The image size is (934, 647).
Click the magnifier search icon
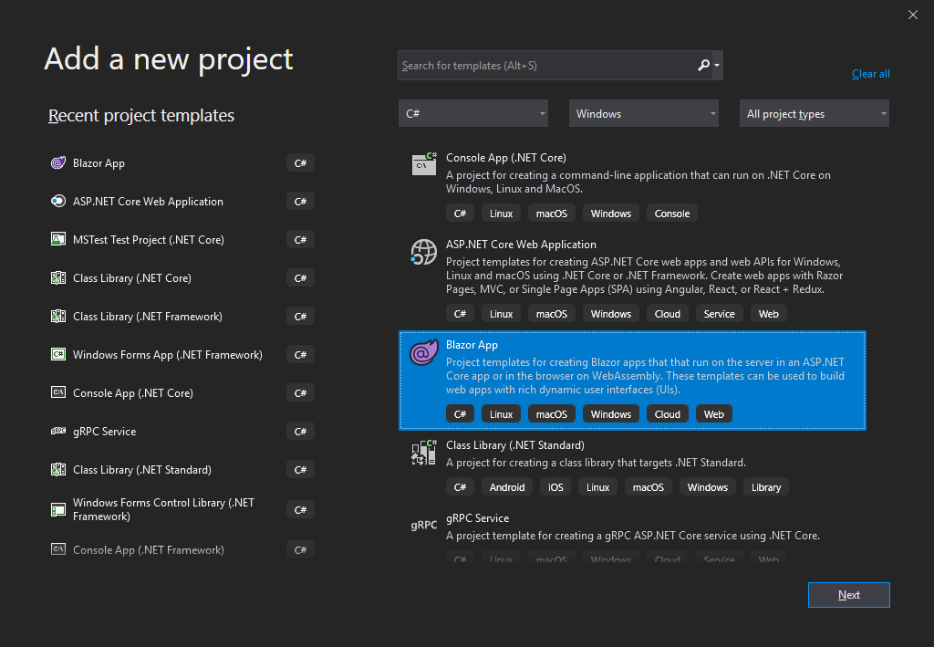click(x=703, y=65)
